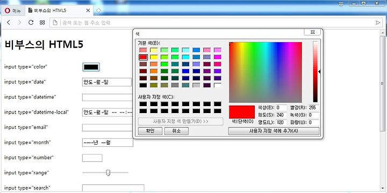Click the date input field
Screen dimensions: 387x193
point(107,82)
